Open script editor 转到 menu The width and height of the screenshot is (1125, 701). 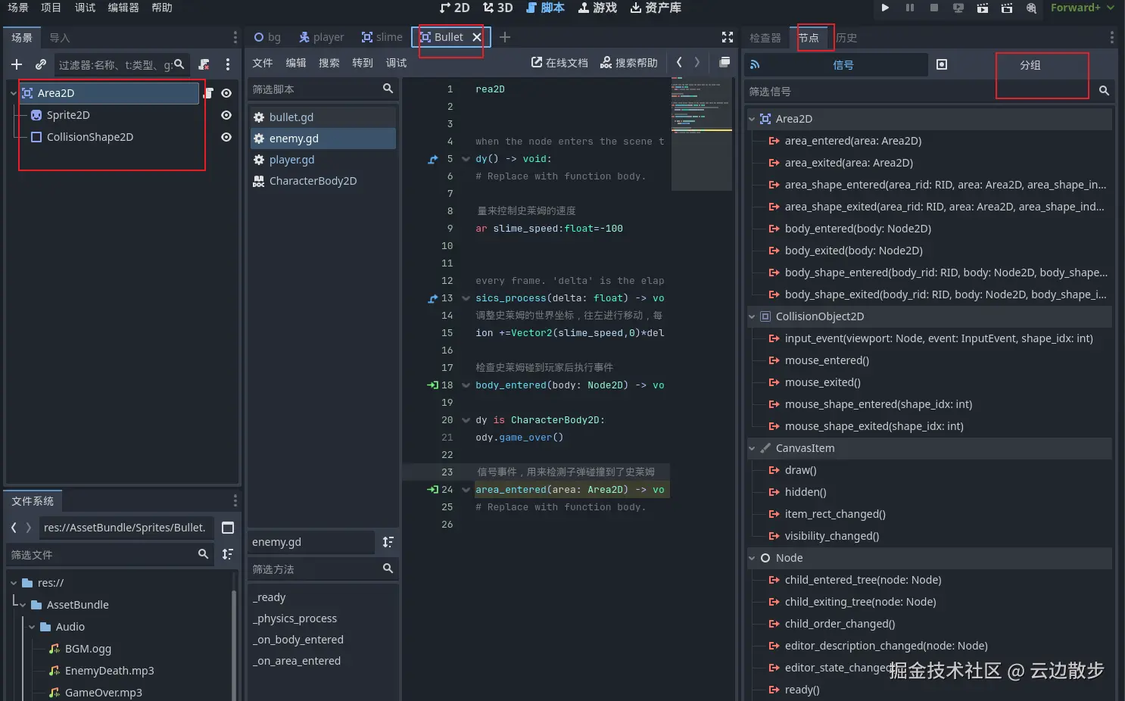[x=363, y=63]
